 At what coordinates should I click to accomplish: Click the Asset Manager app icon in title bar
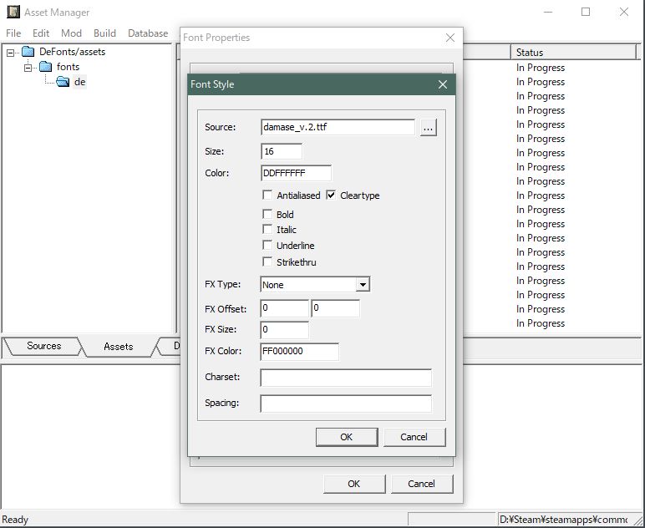[11, 13]
